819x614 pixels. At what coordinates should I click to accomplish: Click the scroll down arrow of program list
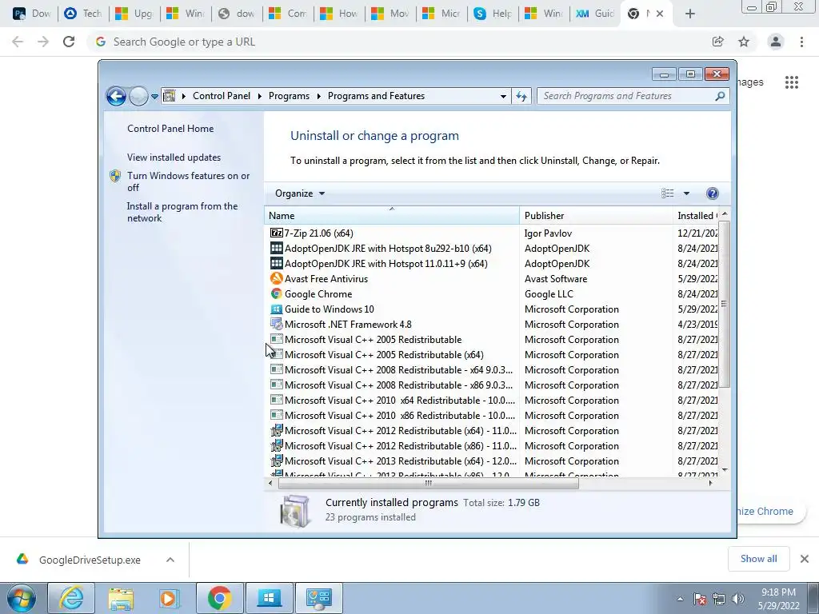724,470
